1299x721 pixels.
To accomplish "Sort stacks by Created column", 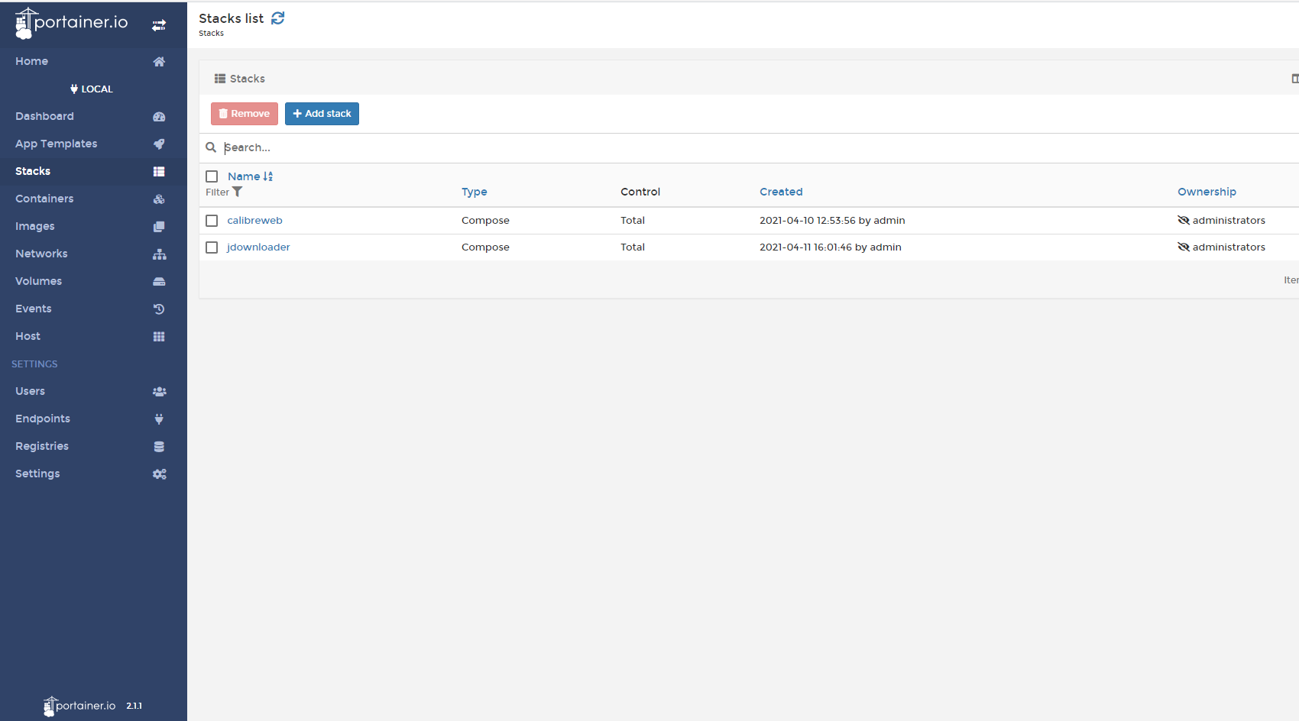I will [x=780, y=192].
